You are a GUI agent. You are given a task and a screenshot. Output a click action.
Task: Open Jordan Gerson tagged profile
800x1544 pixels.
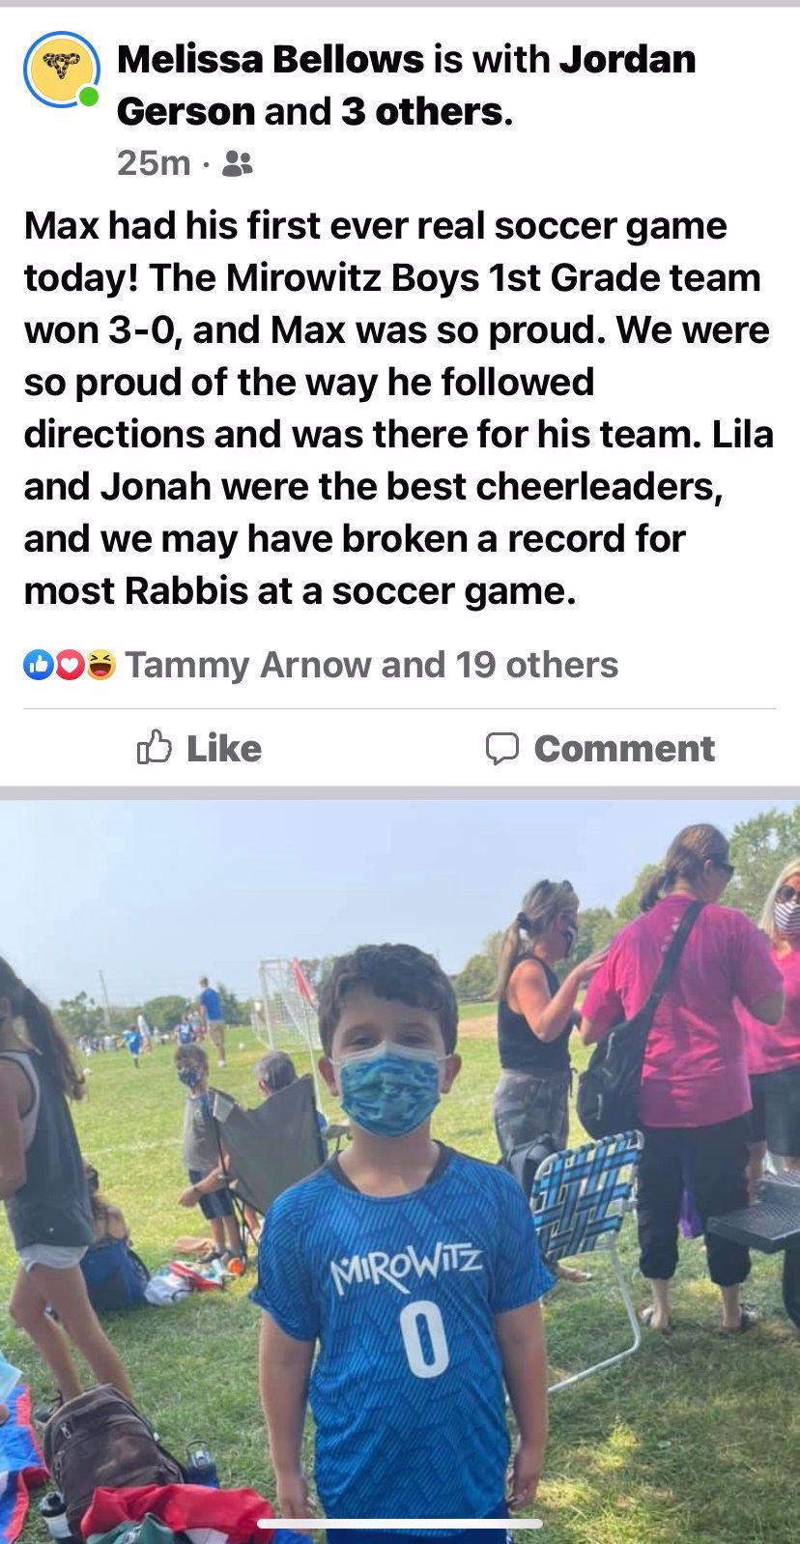pos(406,86)
